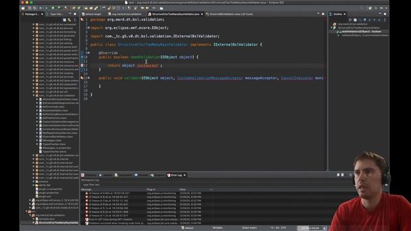Open the default.target editor tab

click(91, 14)
